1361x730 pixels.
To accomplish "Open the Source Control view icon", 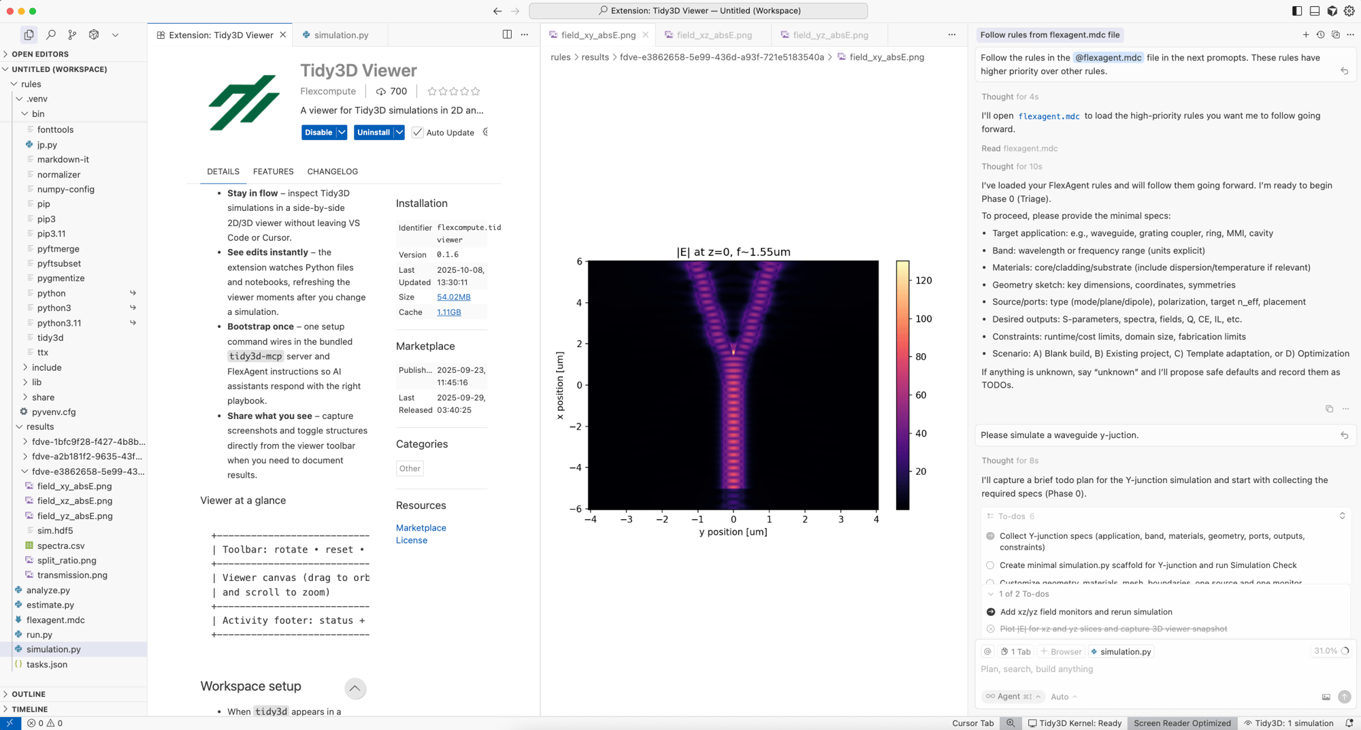I will [x=72, y=35].
